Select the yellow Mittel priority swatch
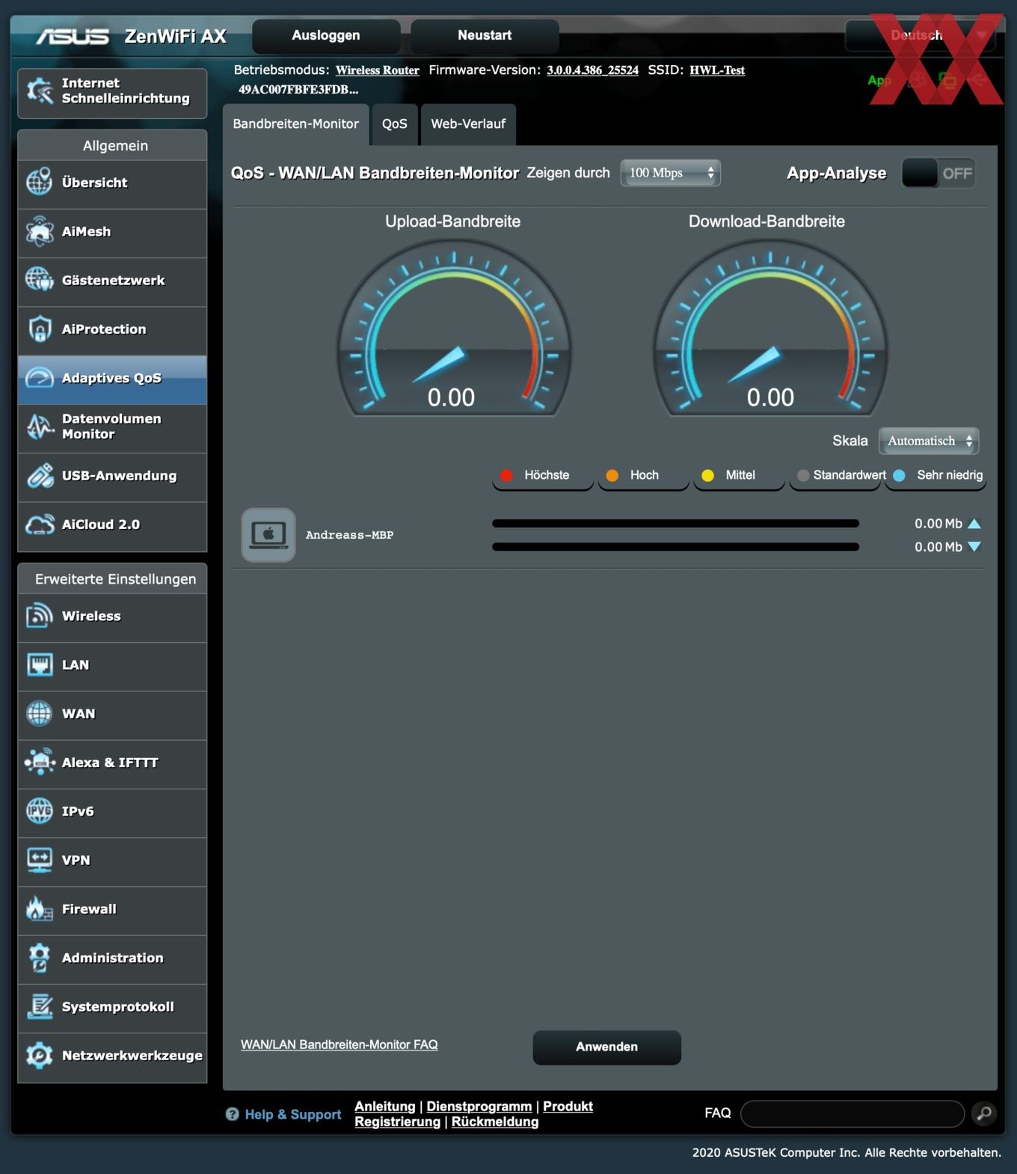Screen dimensions: 1017x1174 coord(707,475)
